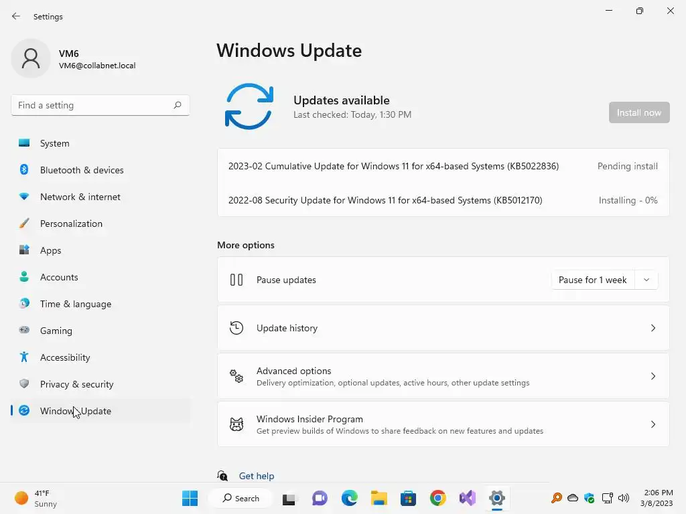Screen dimensions: 686x514
Task: Launch Google Chrome from taskbar
Action: pyautogui.click(x=438, y=498)
